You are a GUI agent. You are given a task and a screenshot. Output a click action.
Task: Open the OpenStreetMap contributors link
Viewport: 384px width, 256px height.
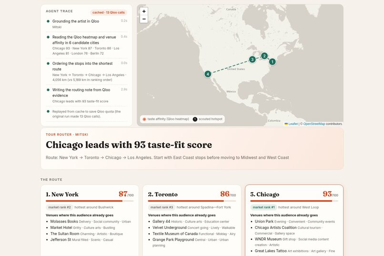coord(314,124)
